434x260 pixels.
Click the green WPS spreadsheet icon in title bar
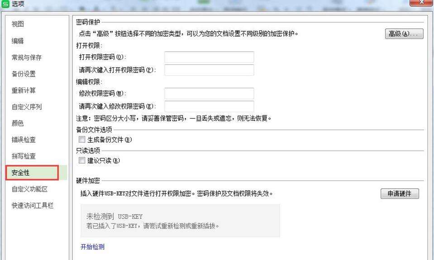tap(5, 4)
